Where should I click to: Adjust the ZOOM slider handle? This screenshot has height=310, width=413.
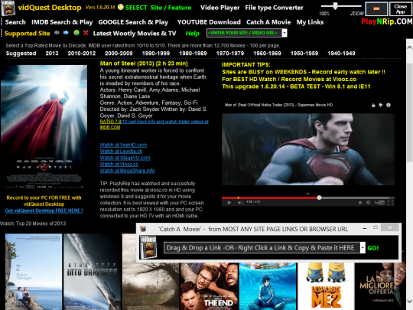335,6
